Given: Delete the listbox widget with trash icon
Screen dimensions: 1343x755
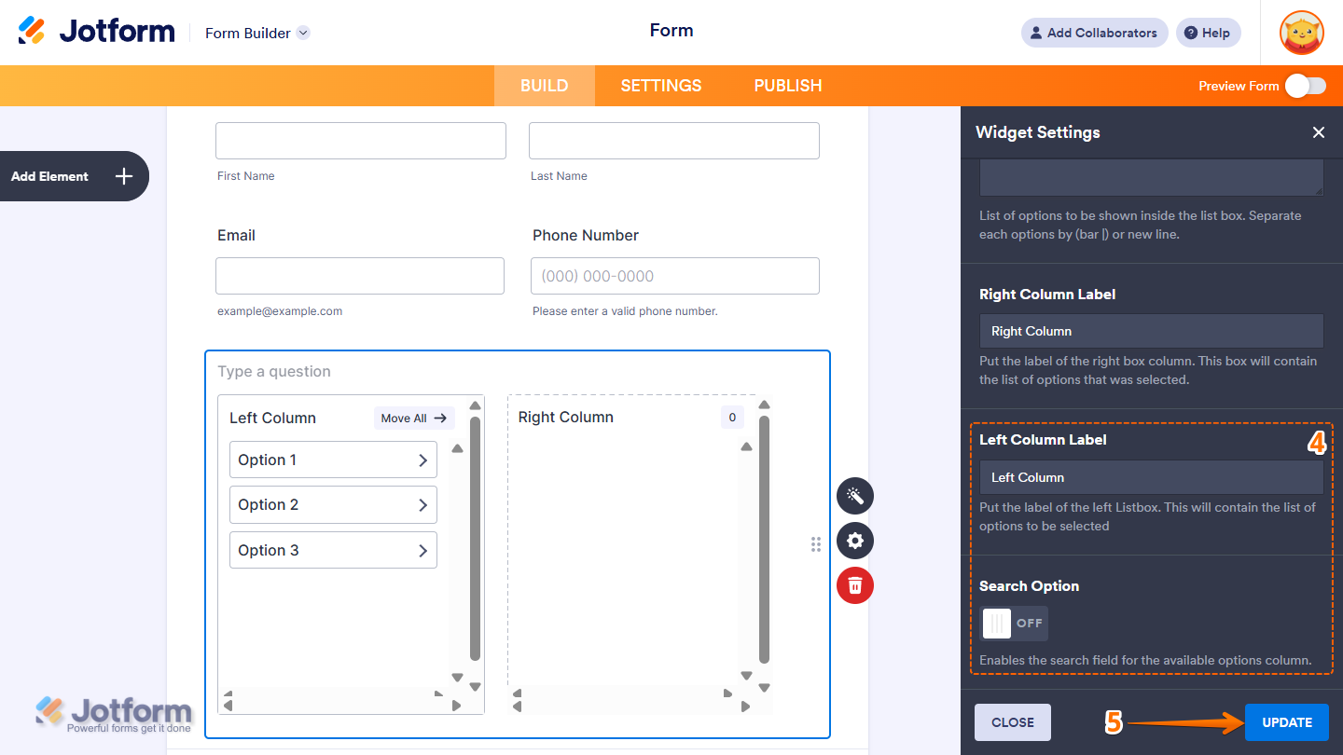Looking at the screenshot, I should coord(854,585).
